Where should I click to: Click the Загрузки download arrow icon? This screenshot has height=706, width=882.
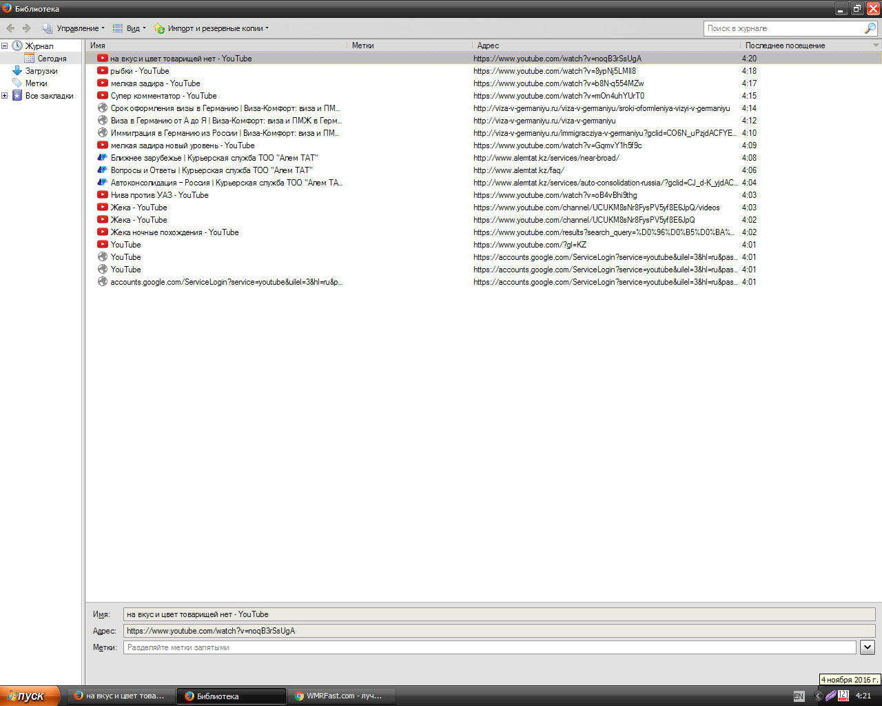coord(17,71)
